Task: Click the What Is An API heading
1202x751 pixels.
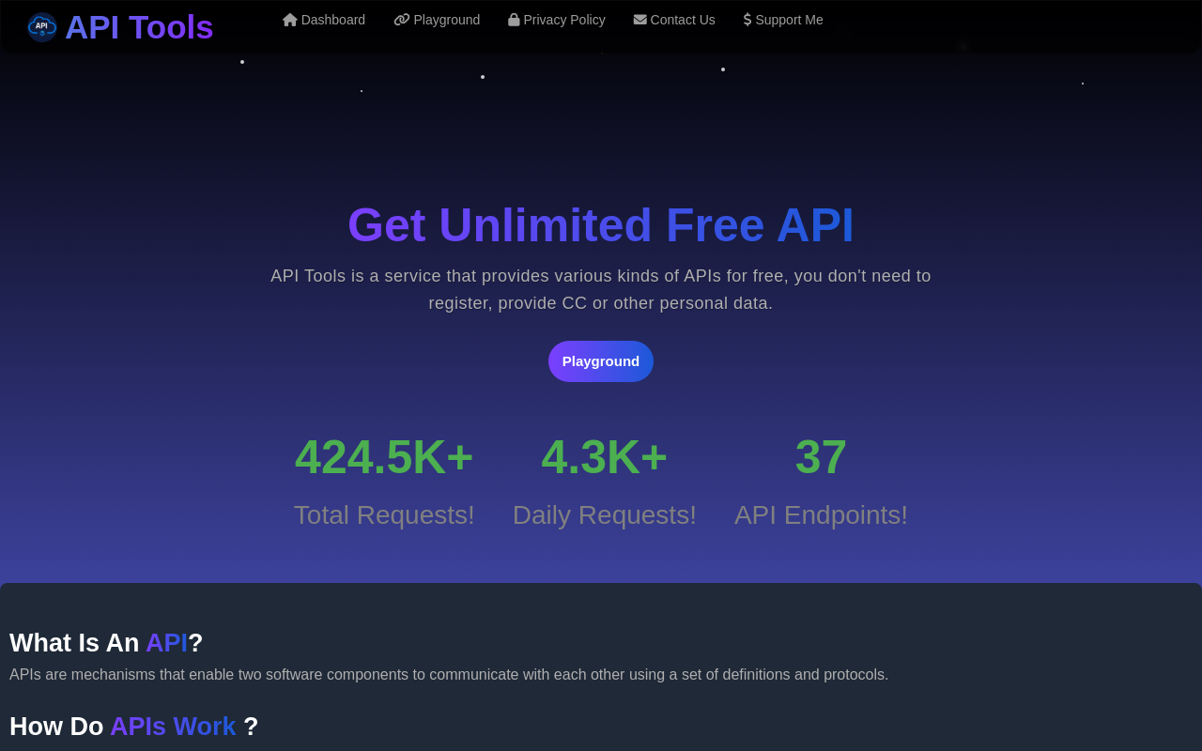Action: pyautogui.click(x=105, y=642)
